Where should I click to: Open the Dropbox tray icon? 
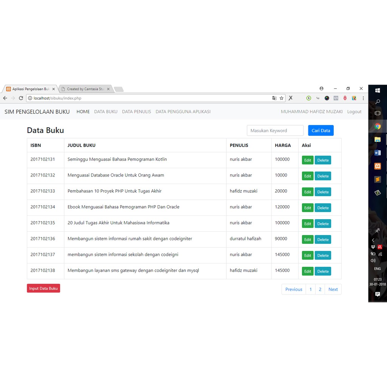pos(373,247)
